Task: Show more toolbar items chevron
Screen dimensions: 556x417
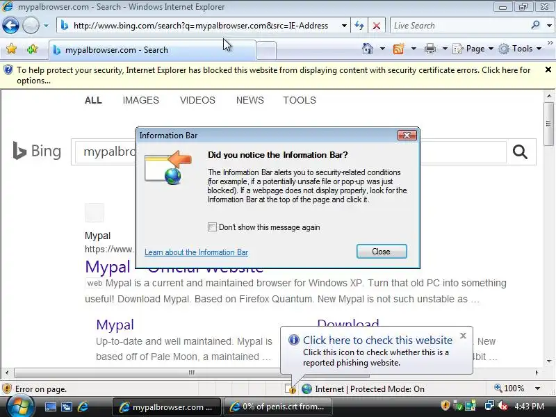Action: (550, 43)
